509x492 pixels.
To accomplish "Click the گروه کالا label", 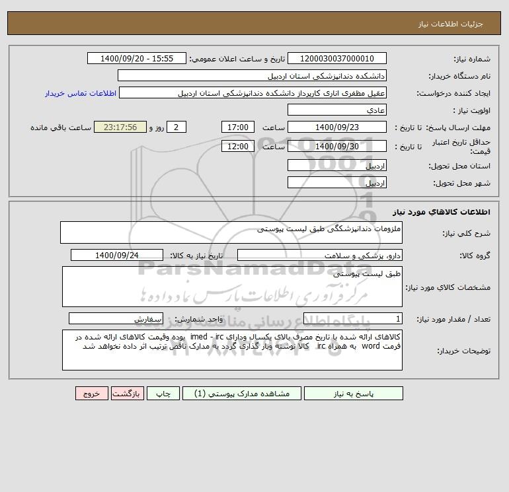I will pos(475,256).
